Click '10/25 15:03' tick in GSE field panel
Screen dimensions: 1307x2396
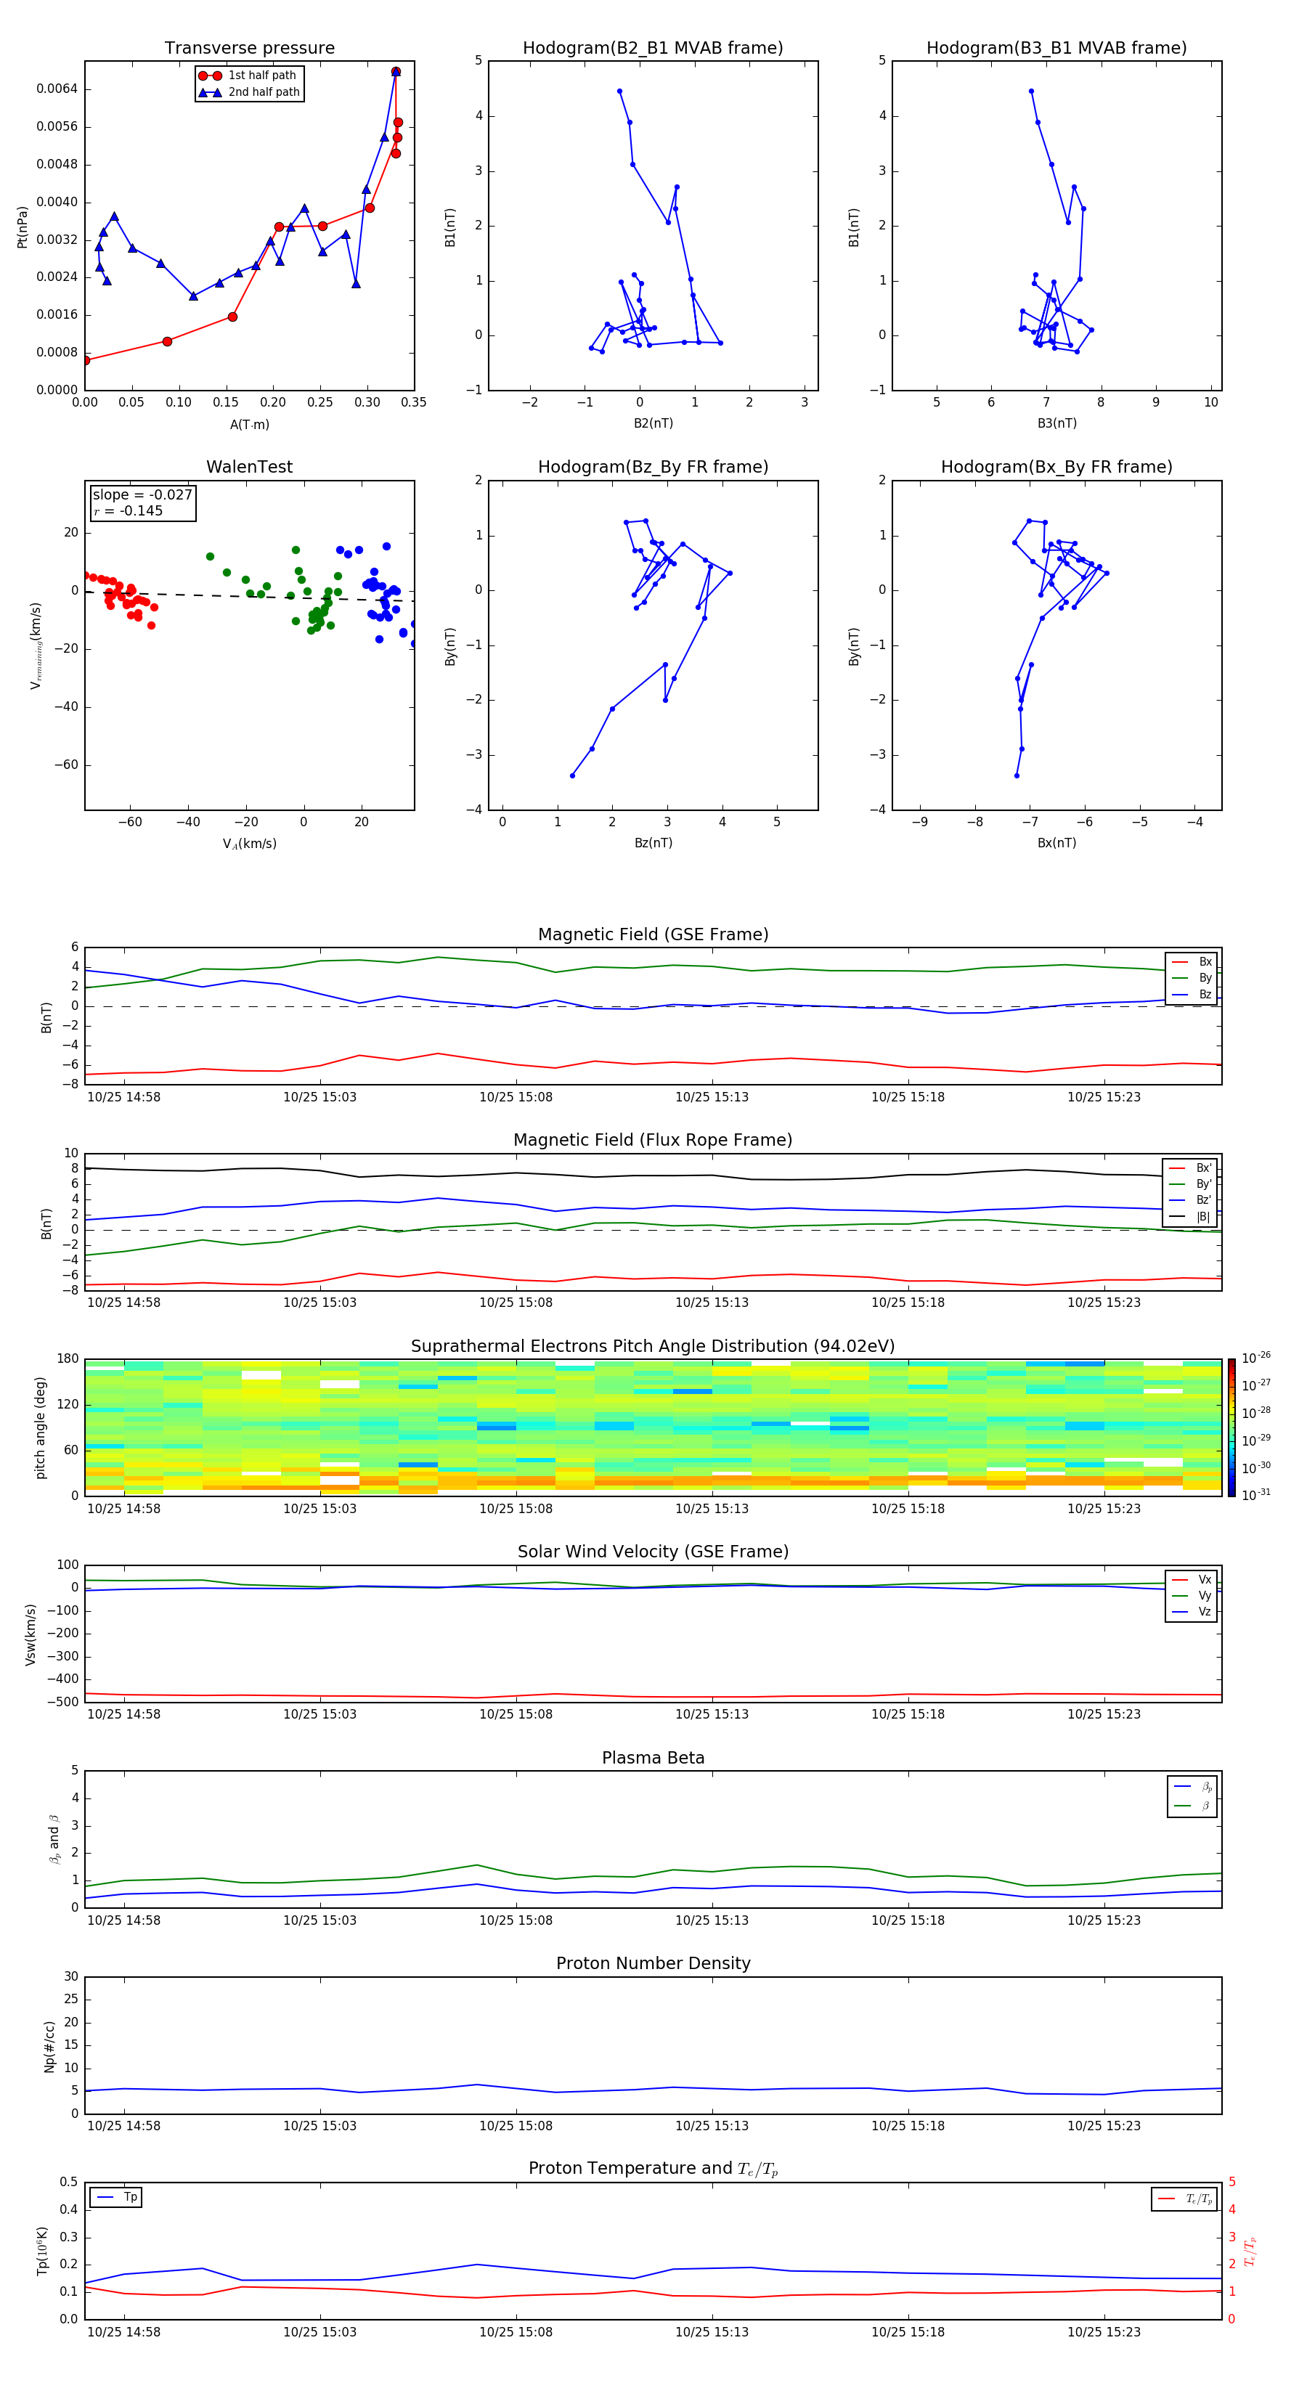320,1098
